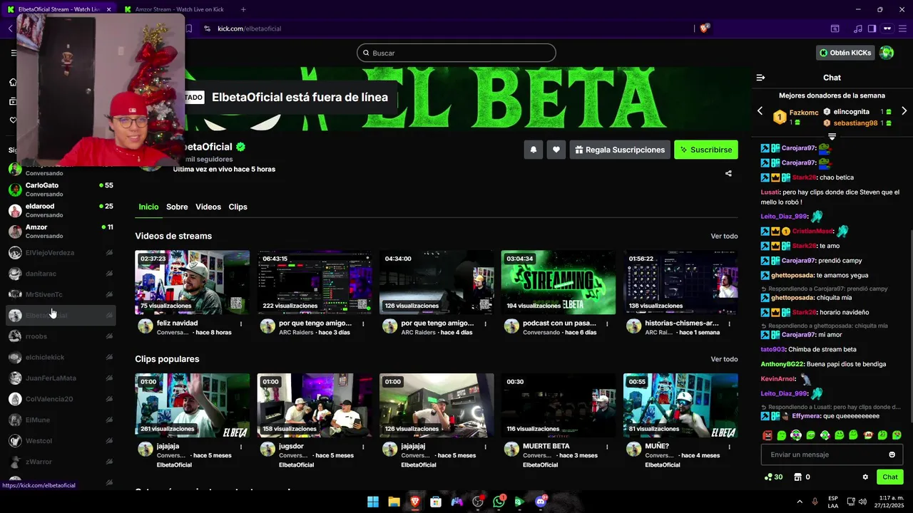
Task: Click the Brave browser taskbar icon
Action: tap(415, 502)
